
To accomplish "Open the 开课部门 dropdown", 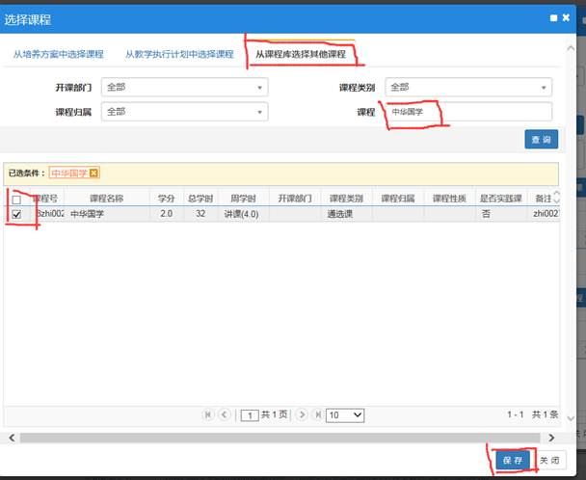I will (184, 87).
